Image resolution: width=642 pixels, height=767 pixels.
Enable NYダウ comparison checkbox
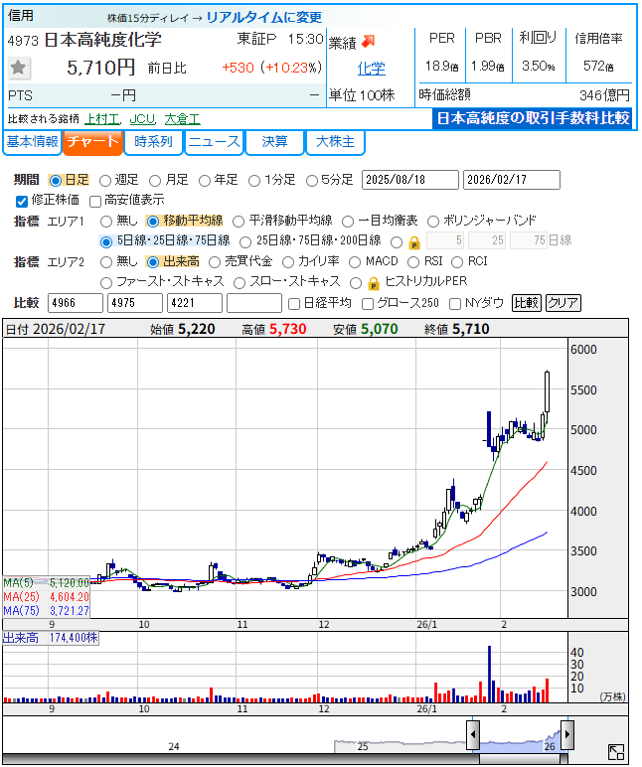coord(455,304)
